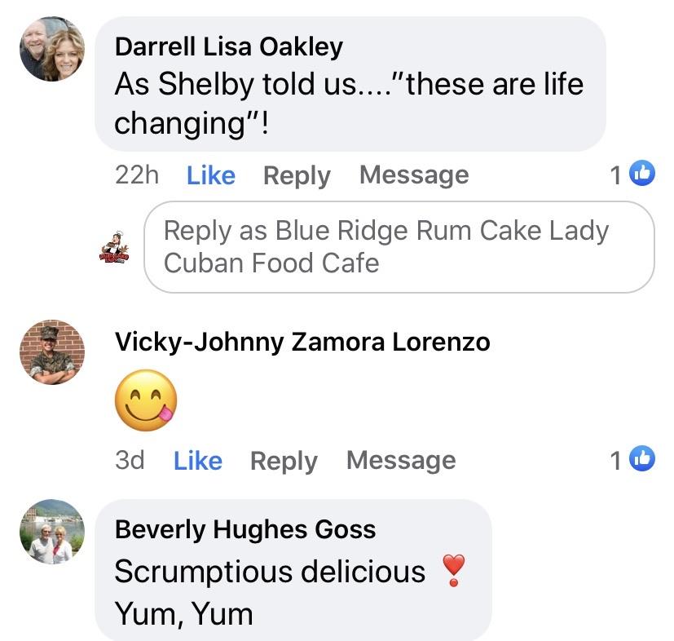The height and width of the screenshot is (641, 674).
Task: View thumbs-up reaction on Vicky-Johnny's comment
Action: pos(632,459)
